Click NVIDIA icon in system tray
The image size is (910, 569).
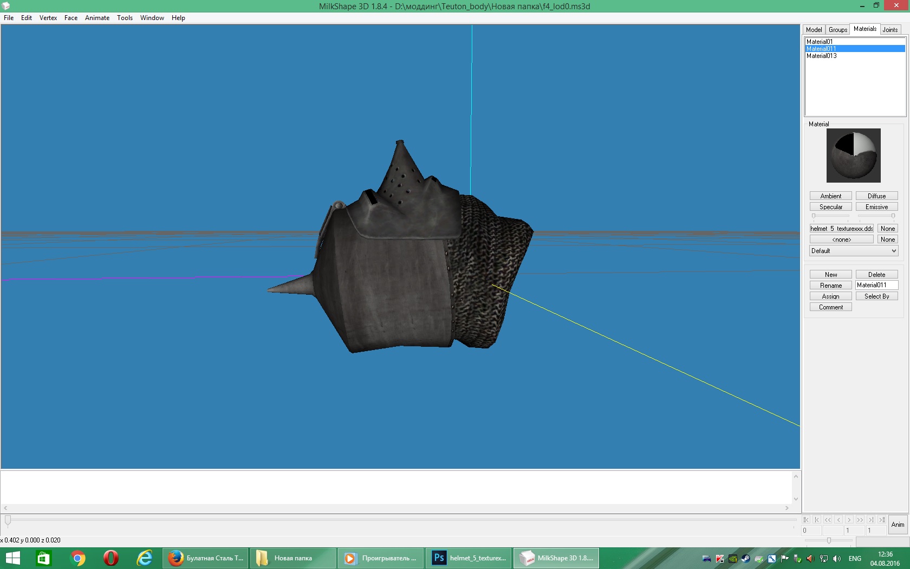[x=733, y=559]
